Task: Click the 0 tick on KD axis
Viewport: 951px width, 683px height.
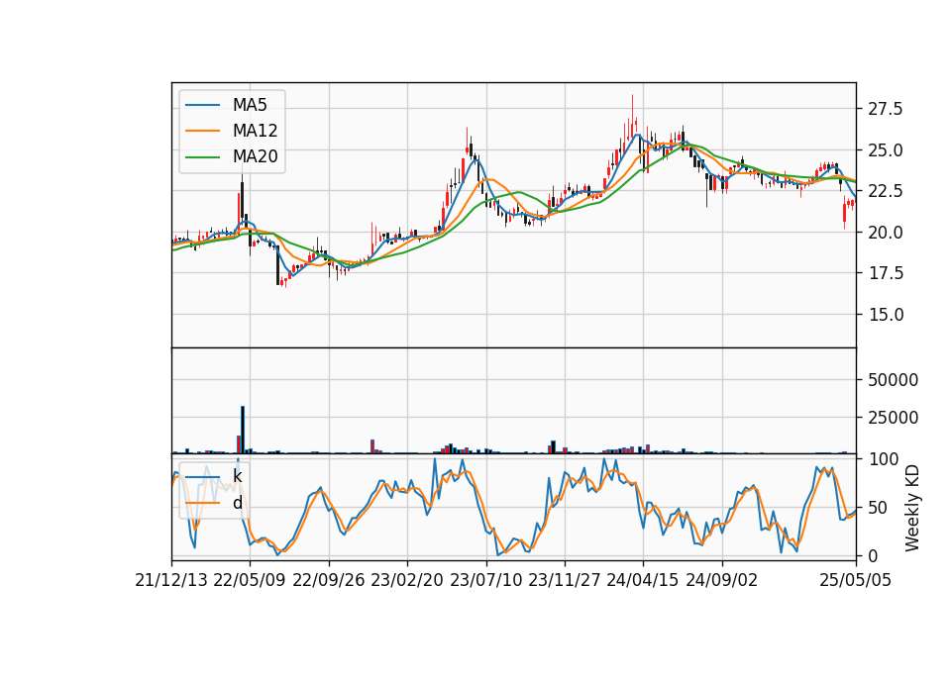Action: [x=873, y=555]
